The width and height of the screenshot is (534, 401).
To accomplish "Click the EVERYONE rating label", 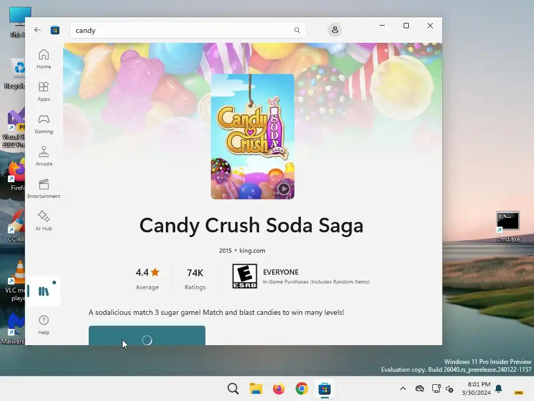I will click(281, 272).
